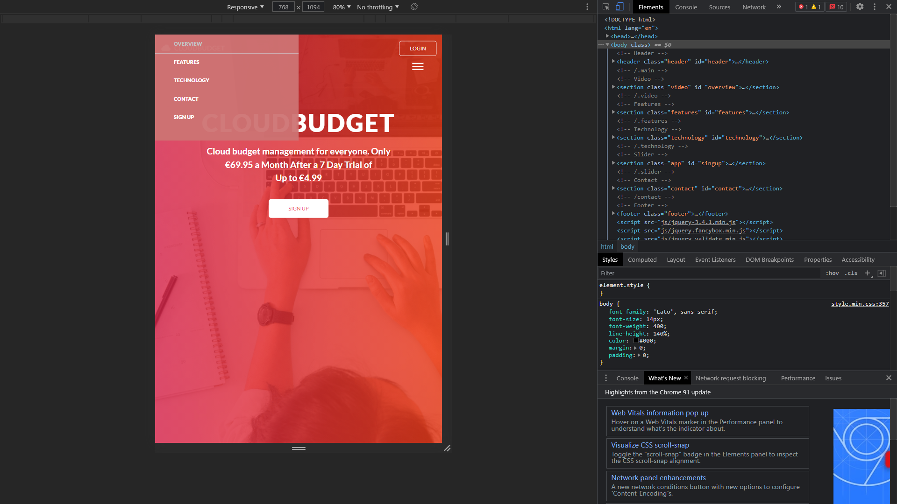Image resolution: width=897 pixels, height=504 pixels.
Task: Open DevTools settings gear
Action: pyautogui.click(x=860, y=7)
